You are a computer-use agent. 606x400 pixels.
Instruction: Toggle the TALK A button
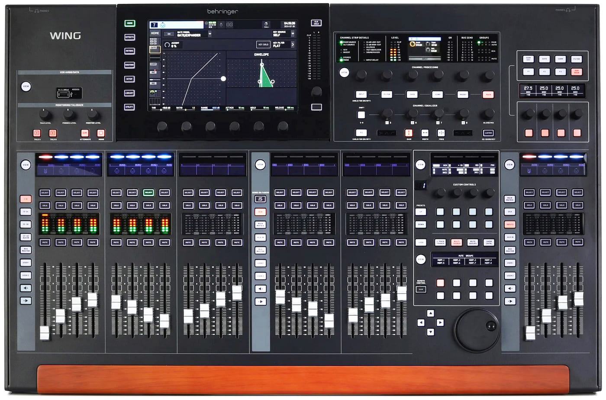coord(37,133)
